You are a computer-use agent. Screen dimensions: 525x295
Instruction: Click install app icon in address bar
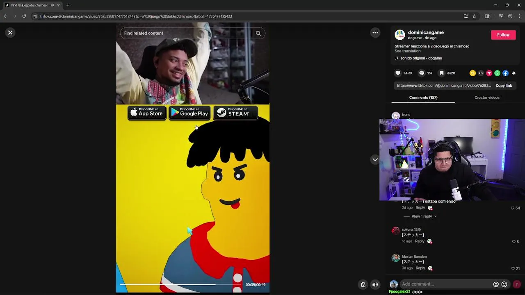tap(466, 16)
